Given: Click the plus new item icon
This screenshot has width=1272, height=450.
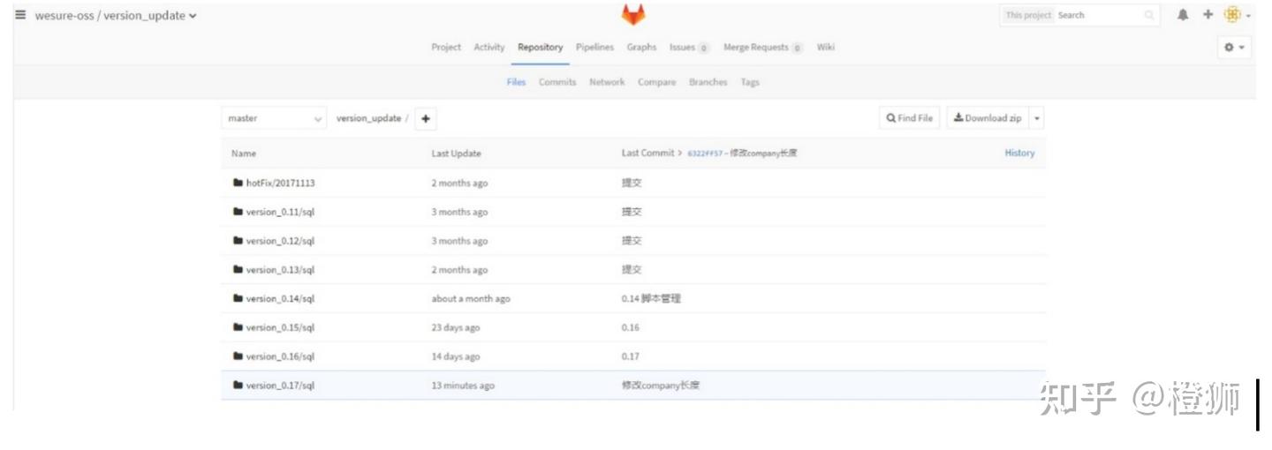Looking at the screenshot, I should (1208, 15).
